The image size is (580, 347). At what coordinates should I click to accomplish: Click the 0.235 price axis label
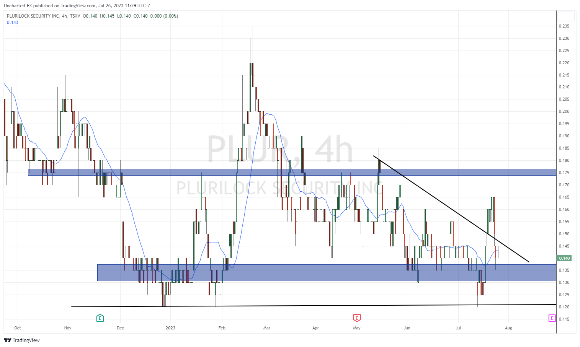(x=564, y=26)
